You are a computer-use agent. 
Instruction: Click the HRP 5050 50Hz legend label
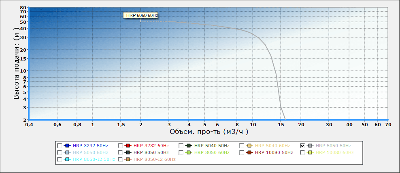tap(334, 146)
